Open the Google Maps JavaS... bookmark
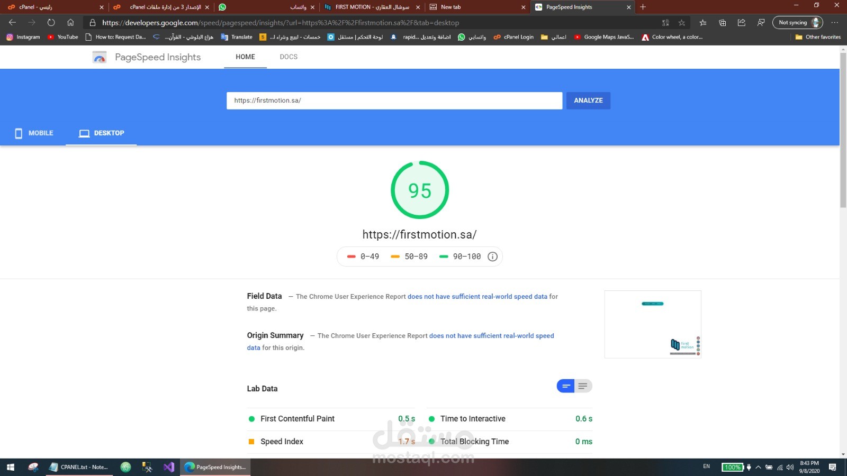Viewport: 847px width, 476px height. click(604, 37)
